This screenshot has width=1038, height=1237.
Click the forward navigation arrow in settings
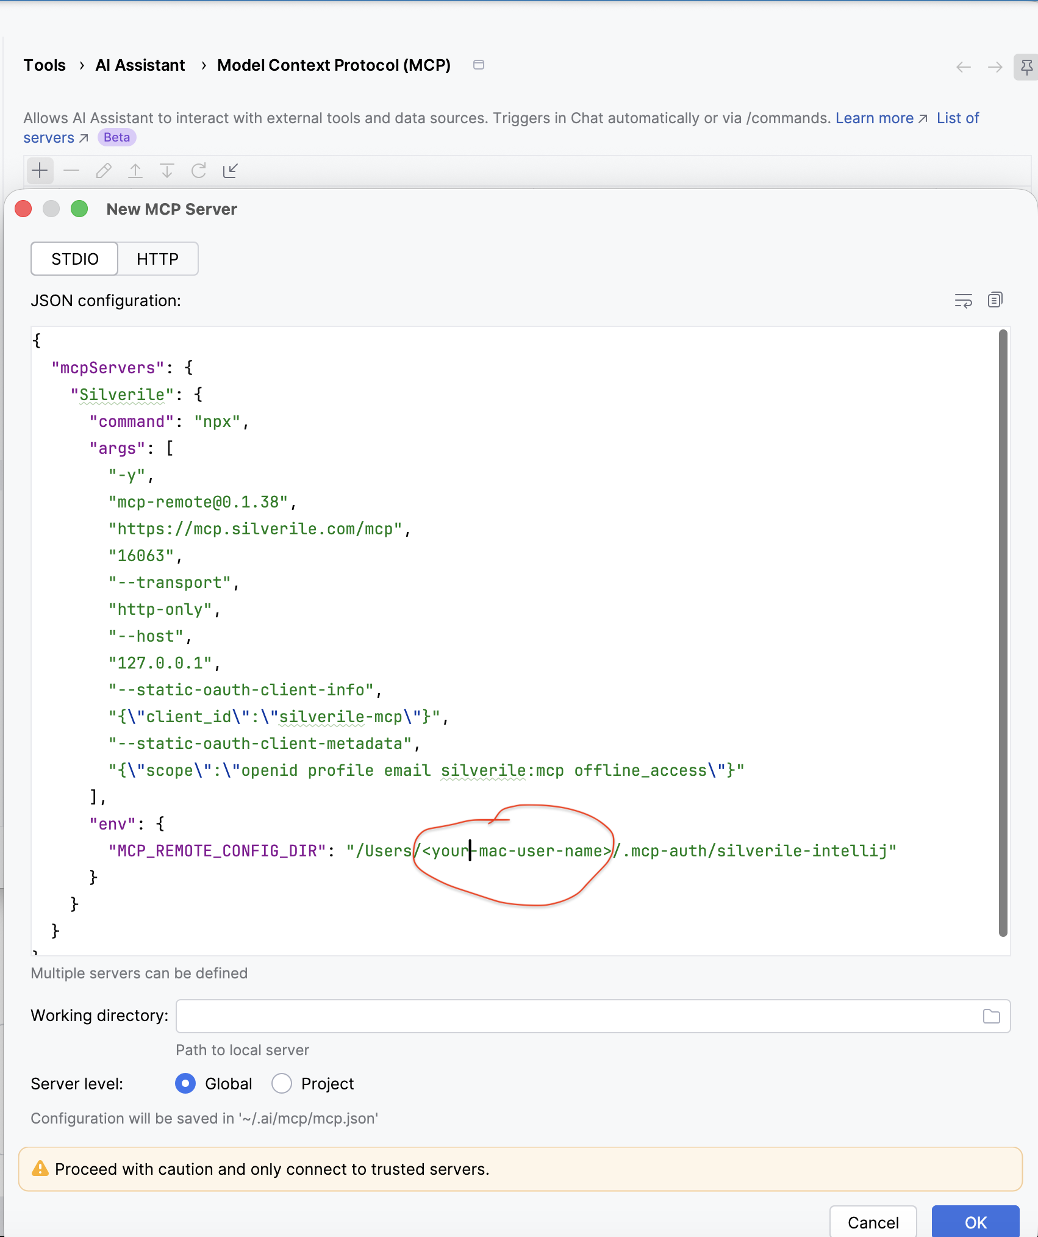995,67
